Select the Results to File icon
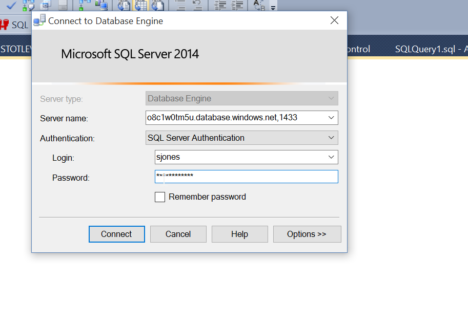The image size is (468, 325). click(157, 5)
